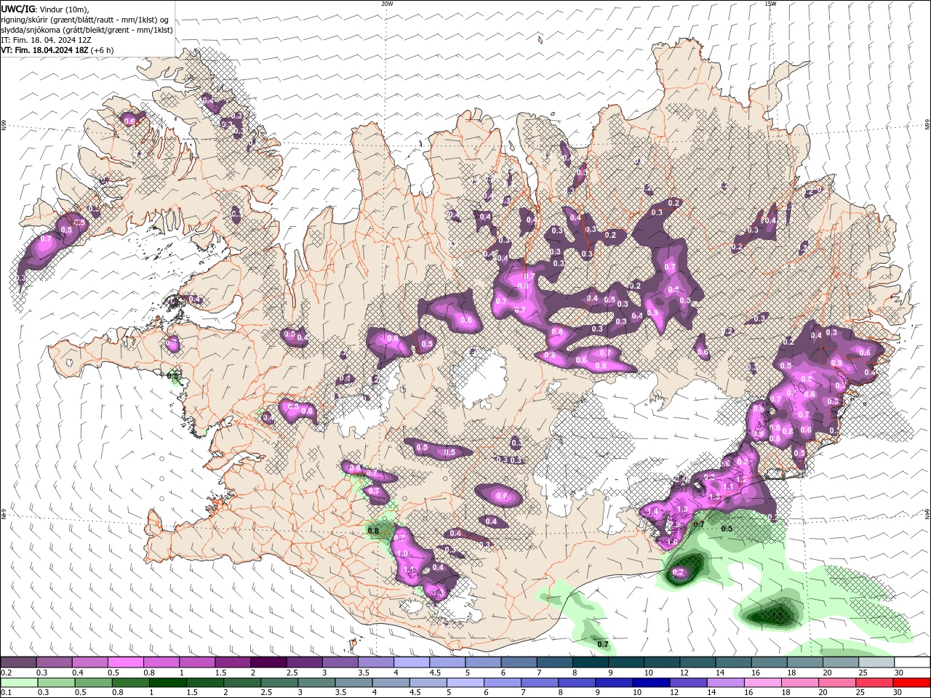Image resolution: width=931 pixels, height=698 pixels.
Task: Click the dark mauve 0.2 swatch in upper legend
Action: click(x=18, y=662)
